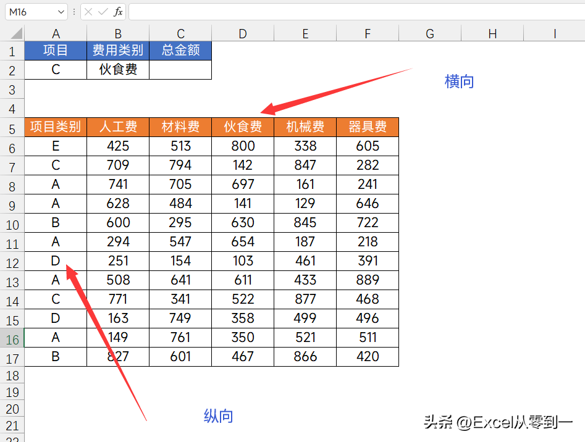Select project cell D in row 15
Screen dimensions: 585x442
tap(56, 319)
